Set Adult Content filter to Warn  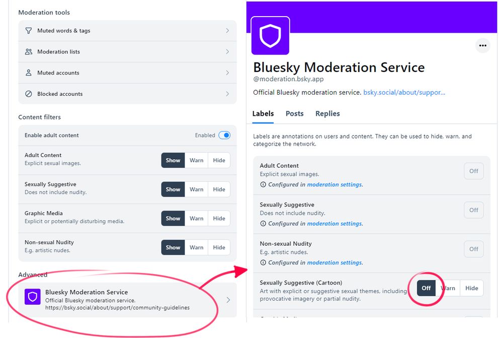[196, 160]
